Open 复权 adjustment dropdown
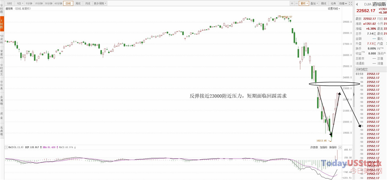Image resolution: width=387 pixels, height=180 pixels. (x=304, y=3)
